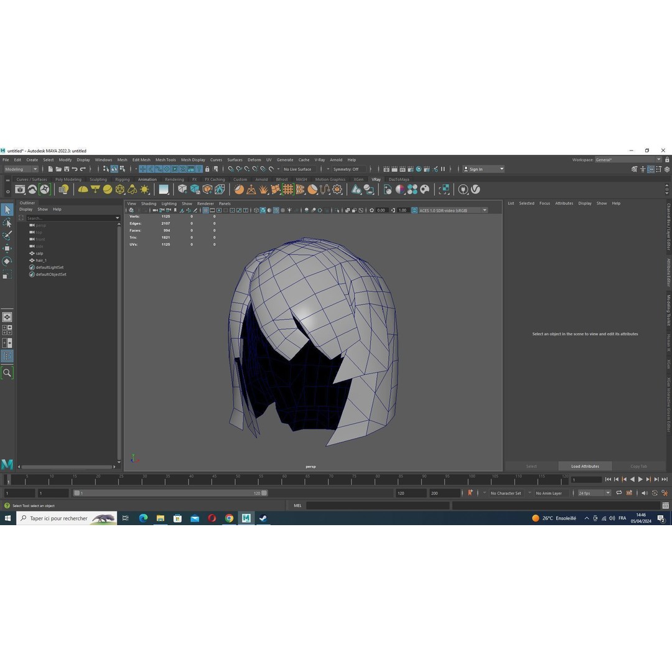Toggle the wireframe on shaded viewport button
This screenshot has width=672, height=672.
[276, 210]
